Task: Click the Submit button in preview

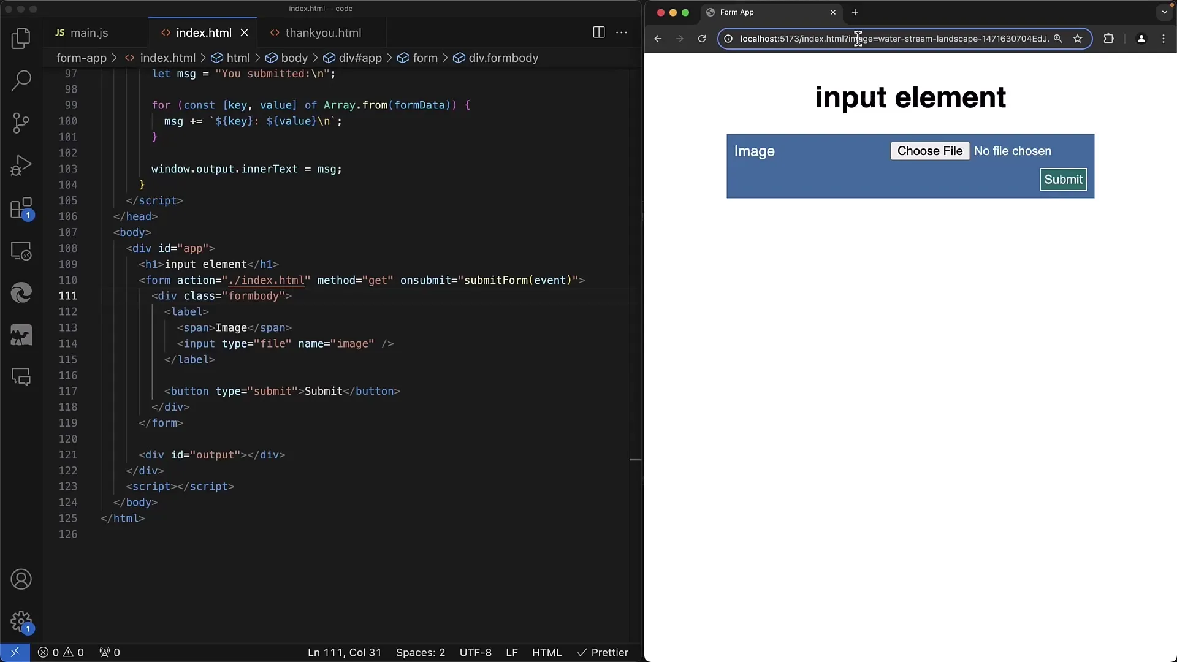Action: [1063, 178]
